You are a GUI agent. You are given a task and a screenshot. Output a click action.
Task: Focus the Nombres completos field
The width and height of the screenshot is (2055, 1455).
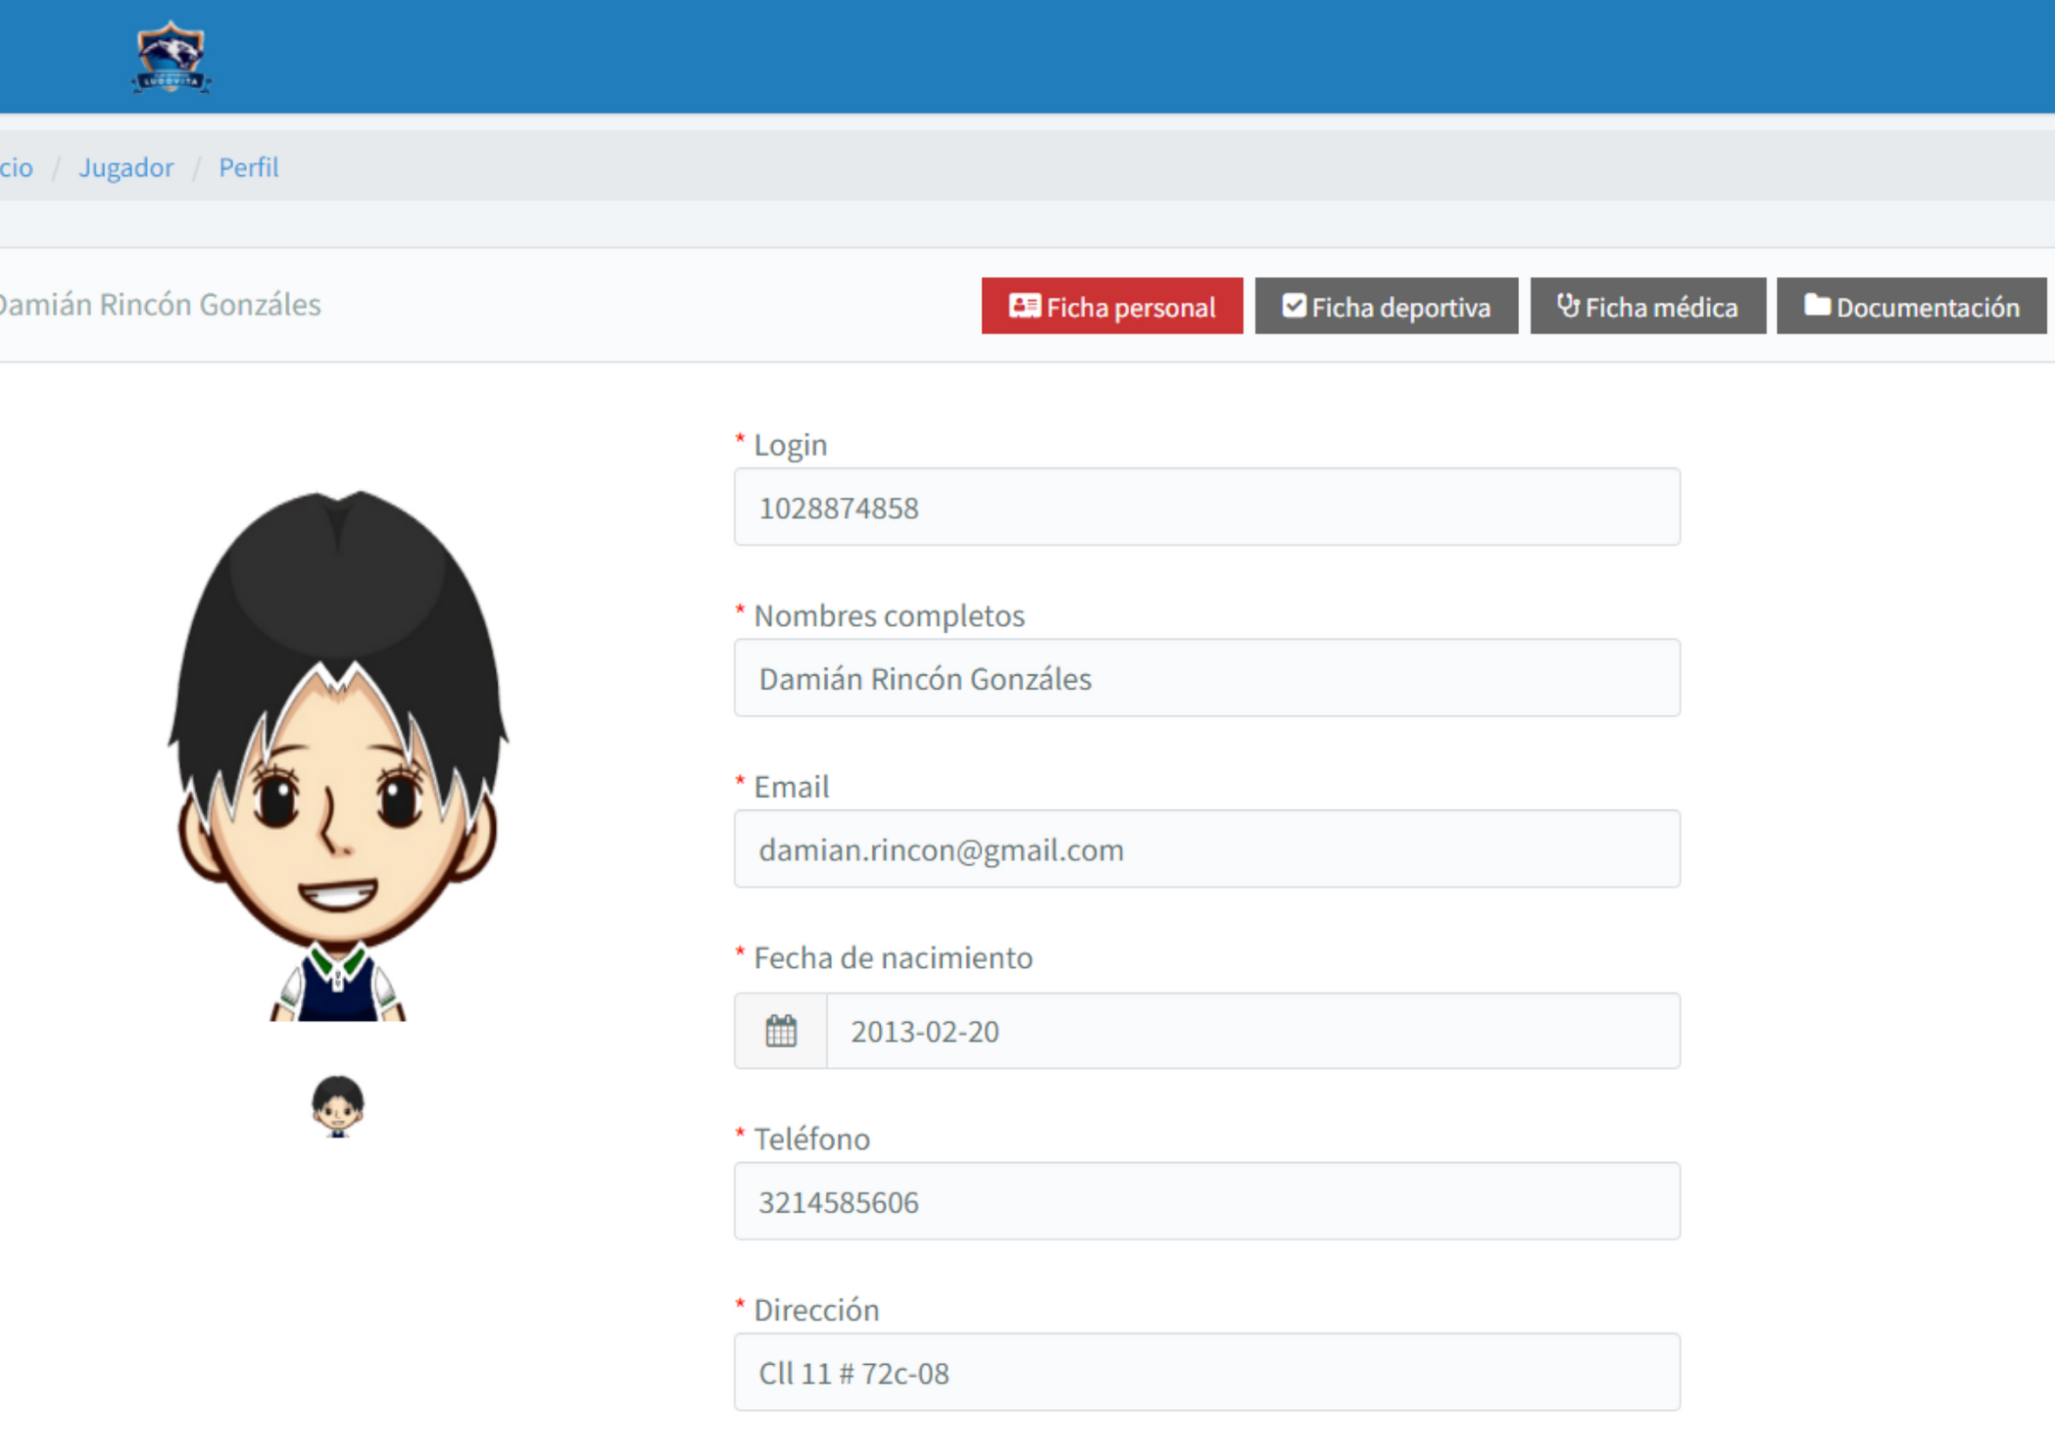click(x=1206, y=678)
